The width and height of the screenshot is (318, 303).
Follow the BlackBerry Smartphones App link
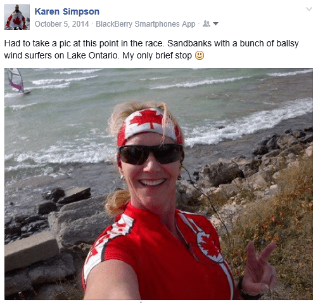[146, 24]
